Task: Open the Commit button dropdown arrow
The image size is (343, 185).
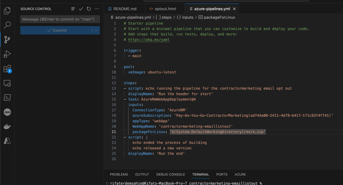Action: [x=96, y=30]
